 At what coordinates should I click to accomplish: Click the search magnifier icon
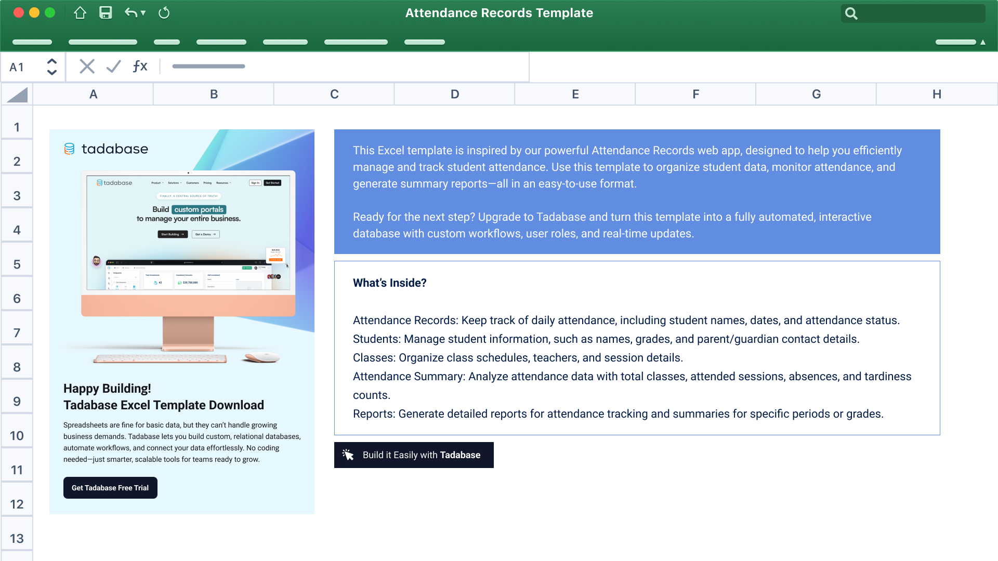(x=851, y=14)
